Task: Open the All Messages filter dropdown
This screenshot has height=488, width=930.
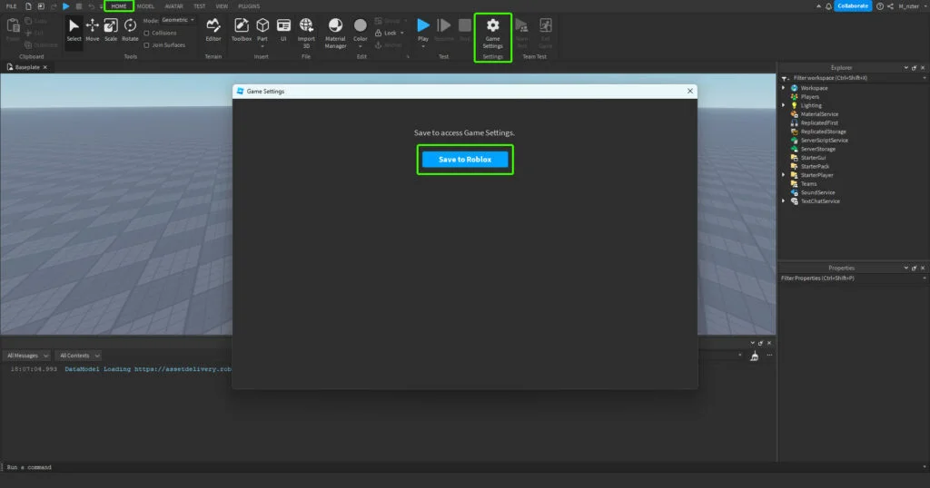Action: click(27, 356)
